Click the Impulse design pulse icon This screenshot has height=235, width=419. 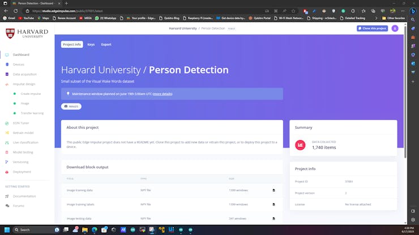tap(7, 84)
